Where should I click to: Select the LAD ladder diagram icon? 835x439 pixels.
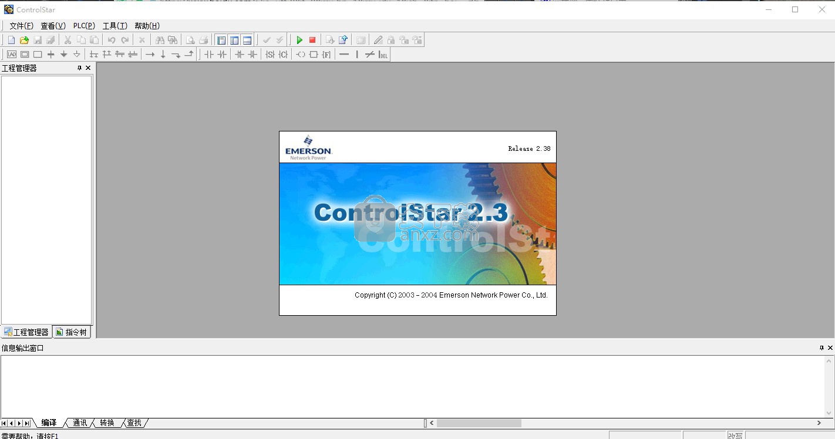[x=11, y=55]
